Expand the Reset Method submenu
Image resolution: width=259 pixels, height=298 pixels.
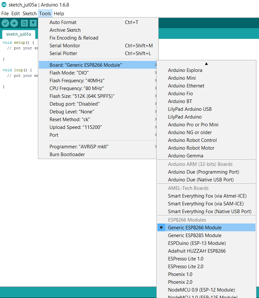click(x=98, y=120)
